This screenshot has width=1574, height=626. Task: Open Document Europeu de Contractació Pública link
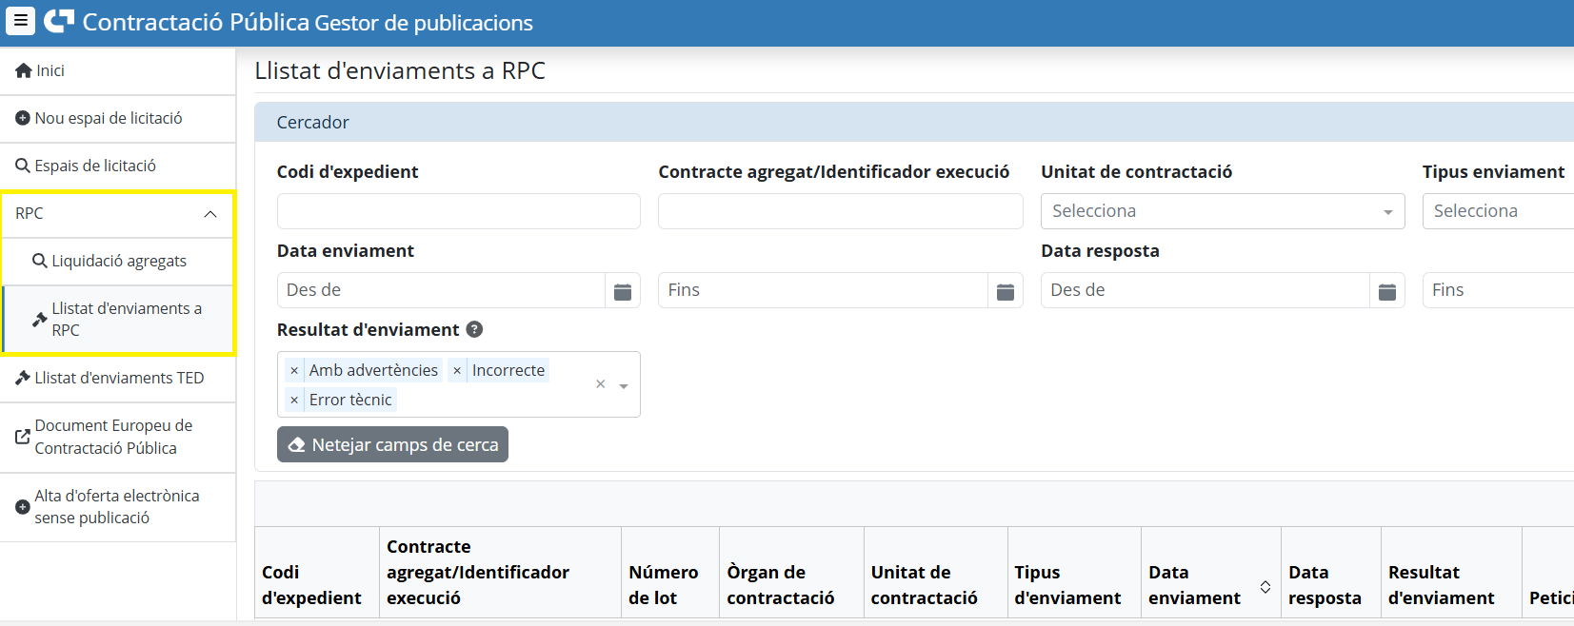click(x=112, y=437)
